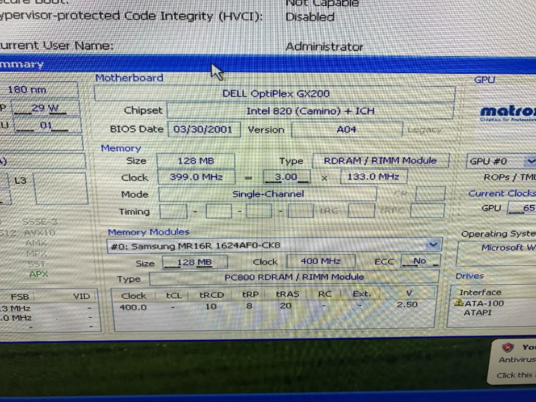
Task: Click the MPX feature label
Action: point(36,254)
